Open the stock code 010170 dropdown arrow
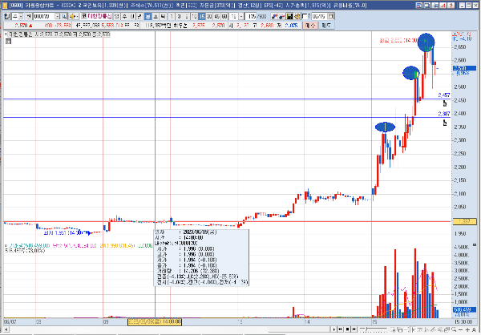Screen dimensions: 481x335 coord(58,16)
